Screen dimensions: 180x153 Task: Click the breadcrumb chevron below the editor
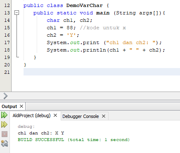tap(5, 96)
